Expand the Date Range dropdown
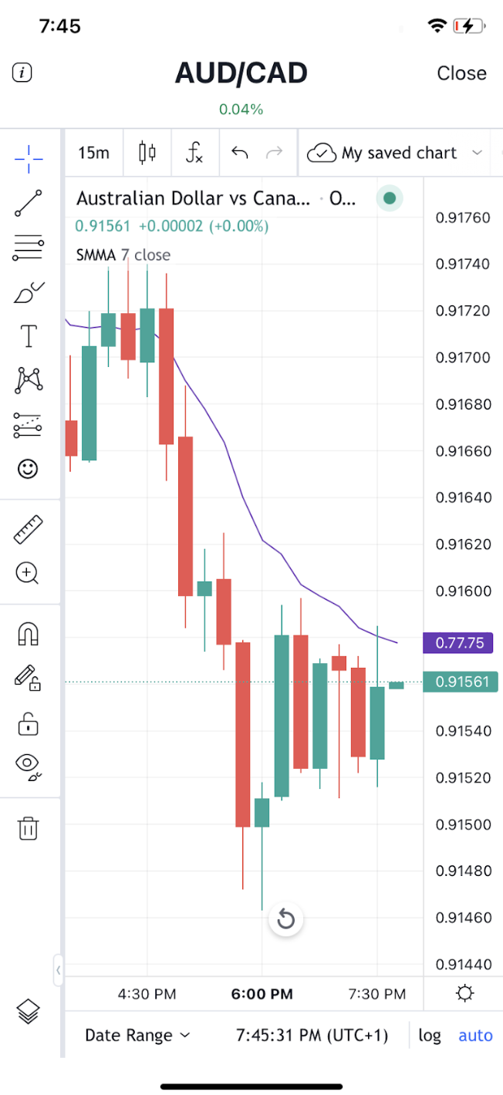Screen dimensions: 503x1095 [x=137, y=1036]
